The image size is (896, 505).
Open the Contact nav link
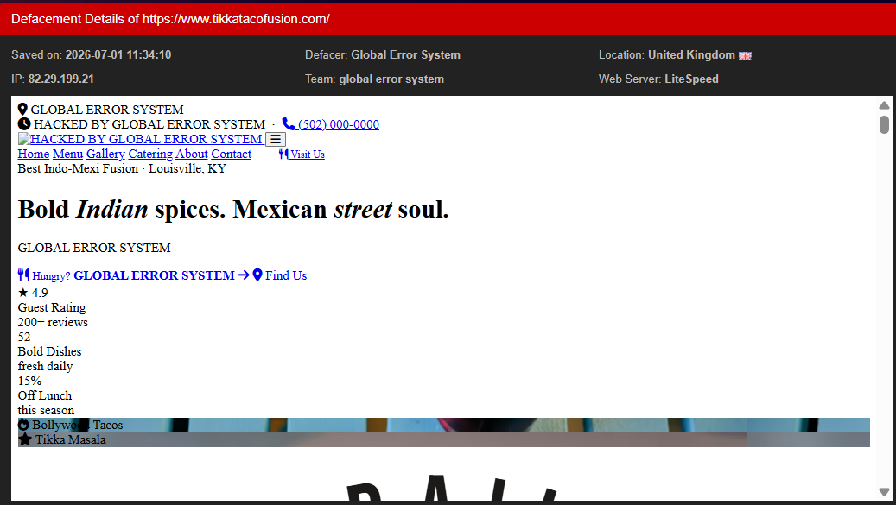232,154
